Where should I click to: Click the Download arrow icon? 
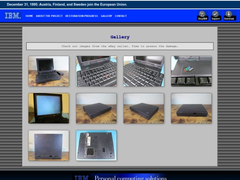229,16
